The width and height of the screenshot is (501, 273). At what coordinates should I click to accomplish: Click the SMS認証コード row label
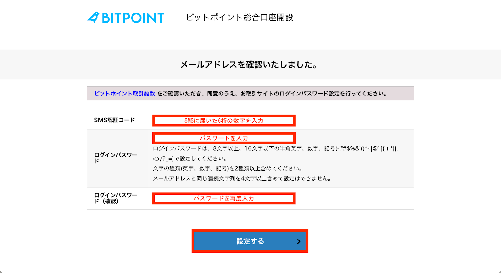[114, 120]
